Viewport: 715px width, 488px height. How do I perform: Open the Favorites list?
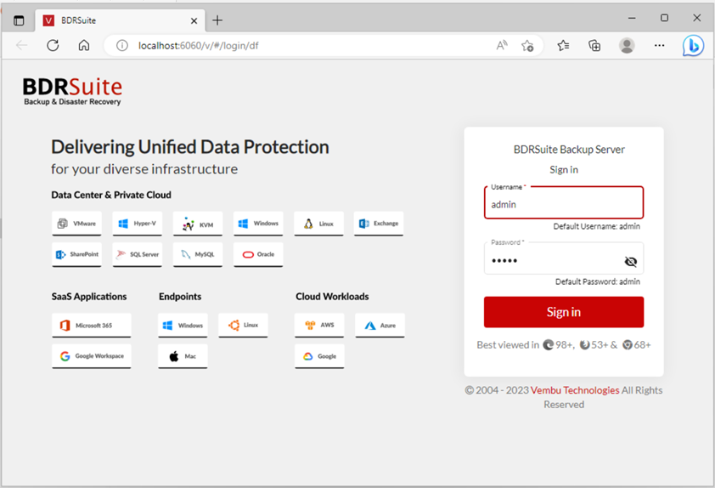(563, 45)
